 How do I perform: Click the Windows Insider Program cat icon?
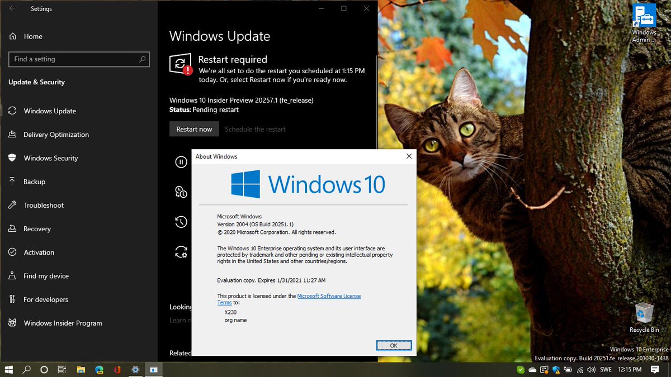(x=12, y=323)
